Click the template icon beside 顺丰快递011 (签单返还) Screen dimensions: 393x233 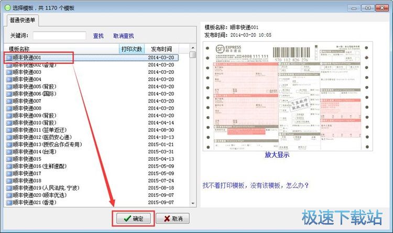click(9, 130)
